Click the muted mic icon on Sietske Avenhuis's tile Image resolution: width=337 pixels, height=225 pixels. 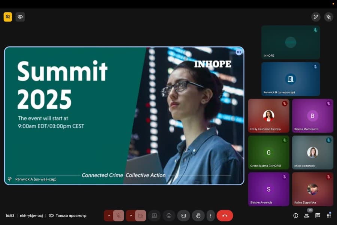[x=285, y=177]
